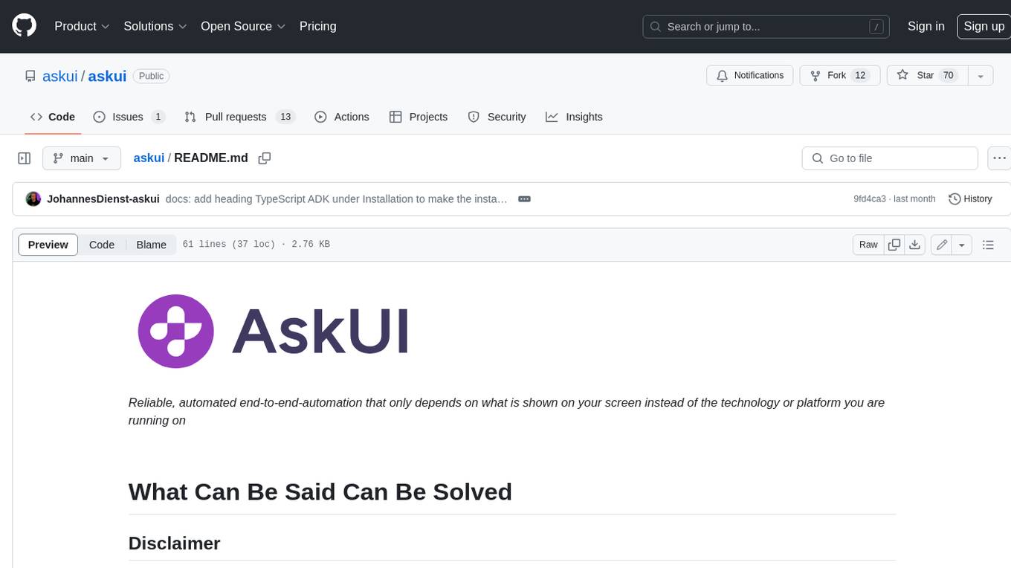Open JohannesDienst-askui avatar profile
1011x568 pixels.
coord(33,199)
